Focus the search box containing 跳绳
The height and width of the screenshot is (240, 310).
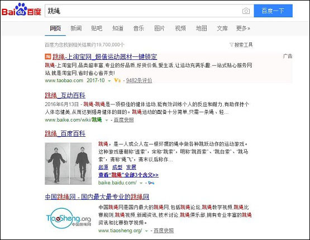pos(142,11)
